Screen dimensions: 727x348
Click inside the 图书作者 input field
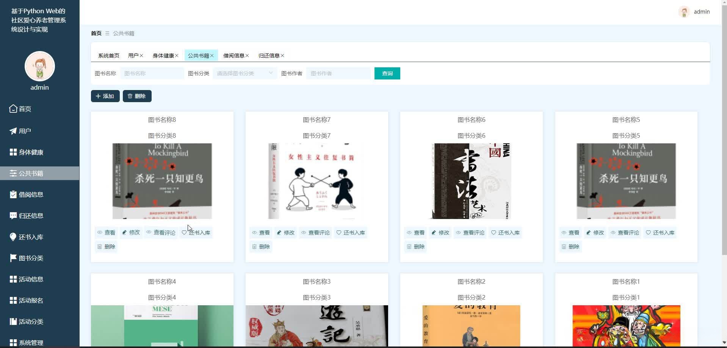click(338, 73)
